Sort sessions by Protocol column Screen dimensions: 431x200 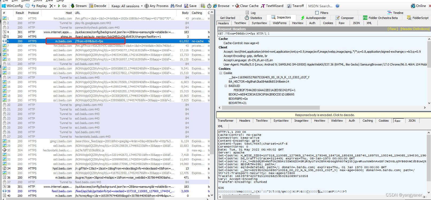click(33, 13)
